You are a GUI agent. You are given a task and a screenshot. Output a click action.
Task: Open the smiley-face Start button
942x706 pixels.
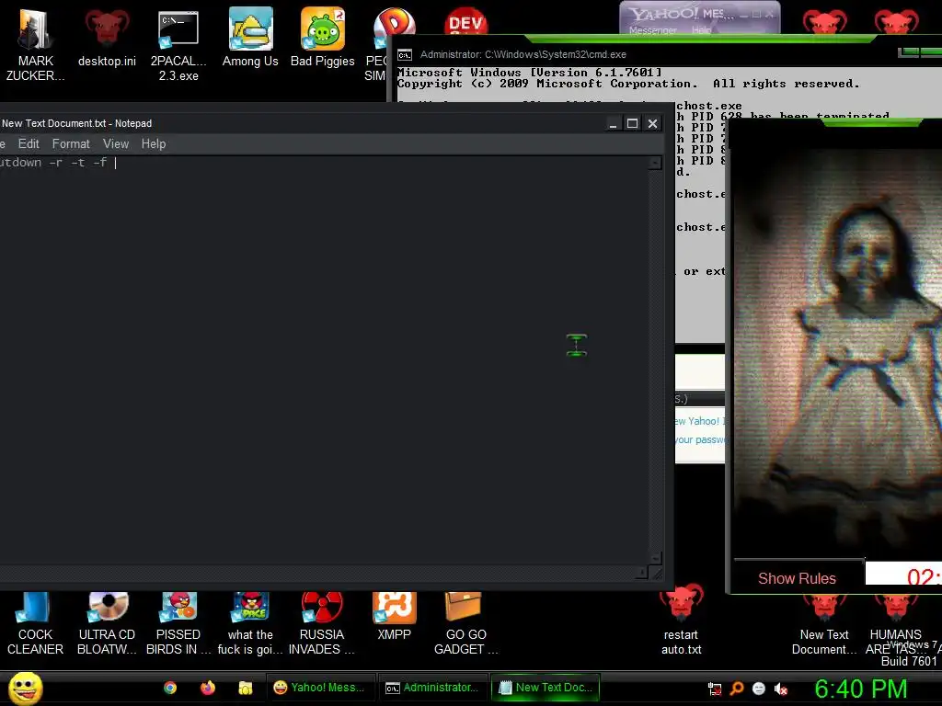pyautogui.click(x=25, y=688)
